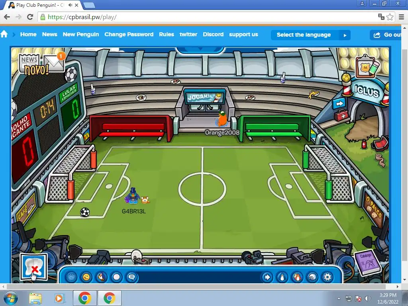
Task: Open the emoji winking face menu
Action: (x=86, y=277)
